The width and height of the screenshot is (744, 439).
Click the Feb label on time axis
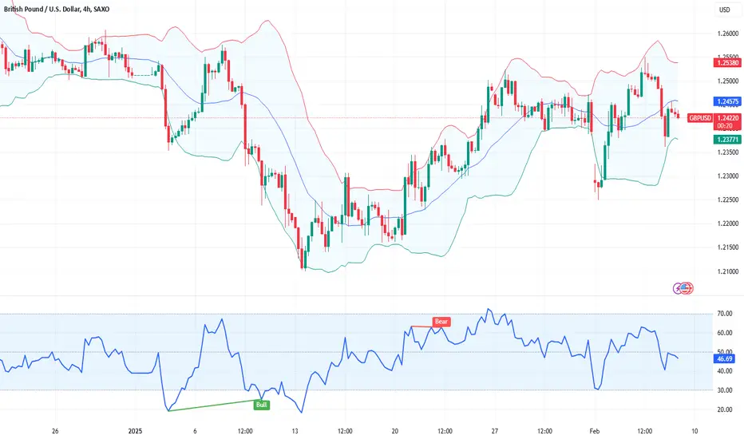click(x=595, y=431)
